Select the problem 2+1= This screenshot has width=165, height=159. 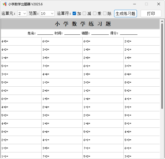(128, 50)
